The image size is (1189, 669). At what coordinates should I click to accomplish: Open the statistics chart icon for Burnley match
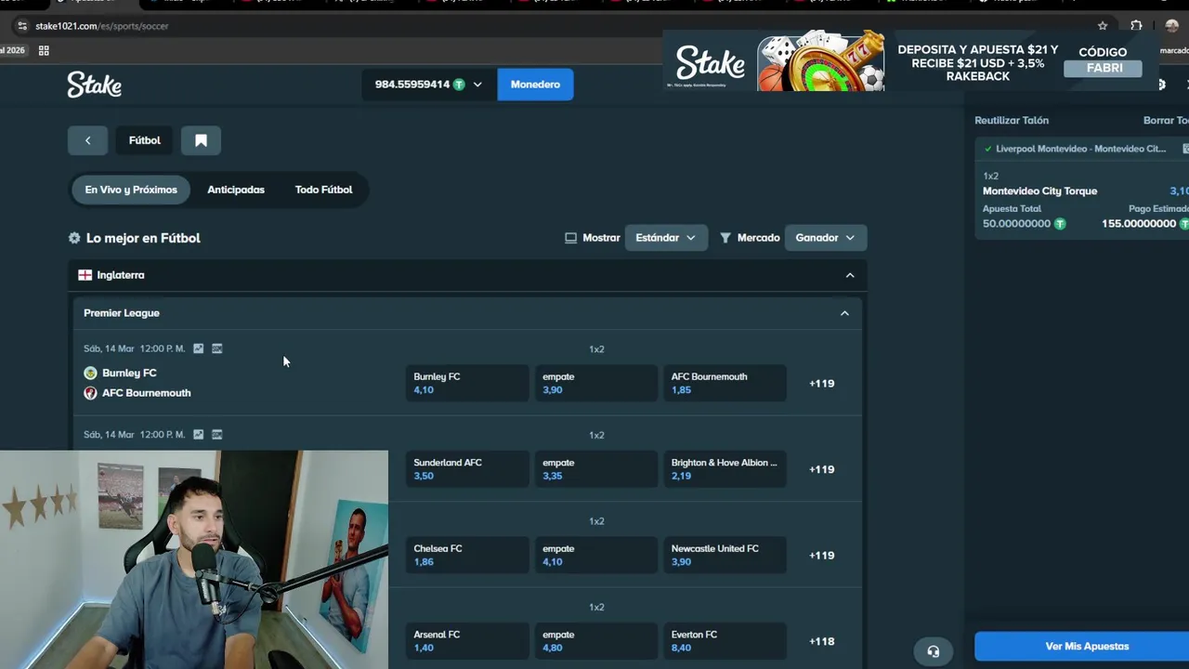click(x=198, y=348)
